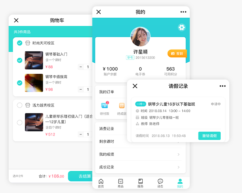Open settings gear on profile page
The width and height of the screenshot is (242, 193).
(182, 27)
